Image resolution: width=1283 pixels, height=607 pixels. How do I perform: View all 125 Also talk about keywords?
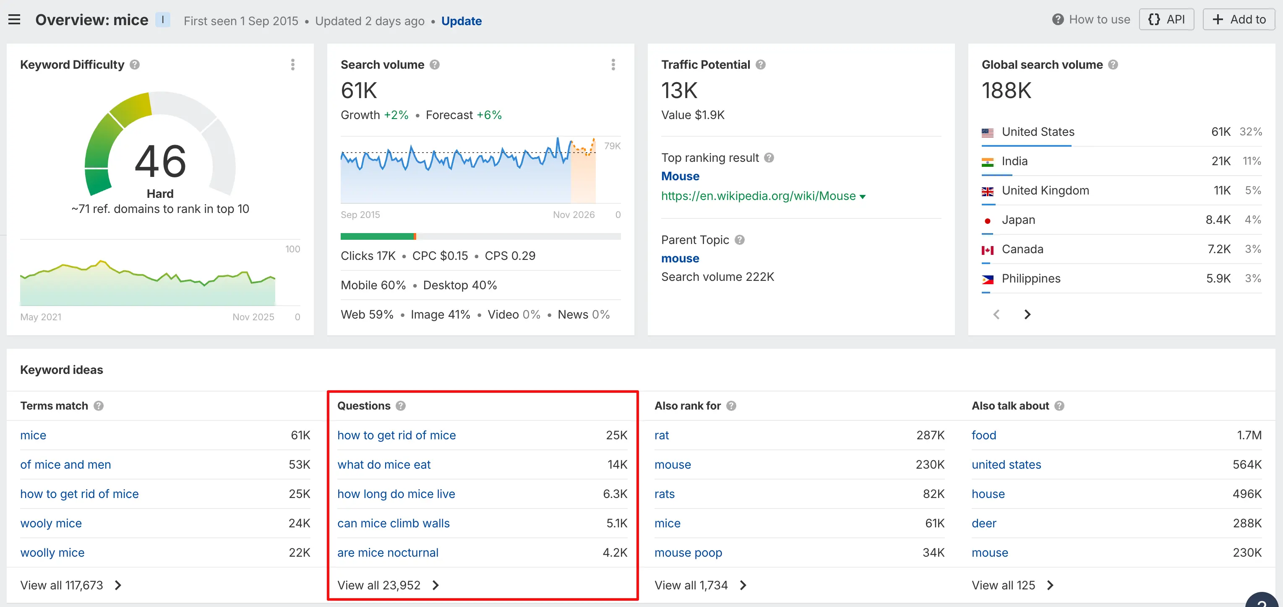click(x=1012, y=586)
